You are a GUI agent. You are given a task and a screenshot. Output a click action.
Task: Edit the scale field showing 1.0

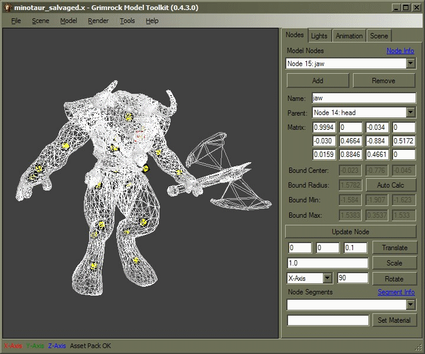pos(328,263)
